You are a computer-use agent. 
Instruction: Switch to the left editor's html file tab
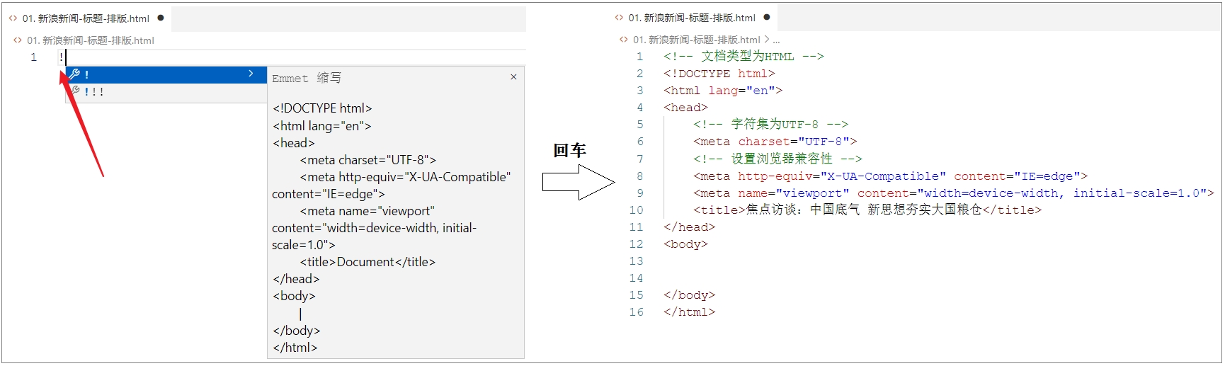[86, 18]
